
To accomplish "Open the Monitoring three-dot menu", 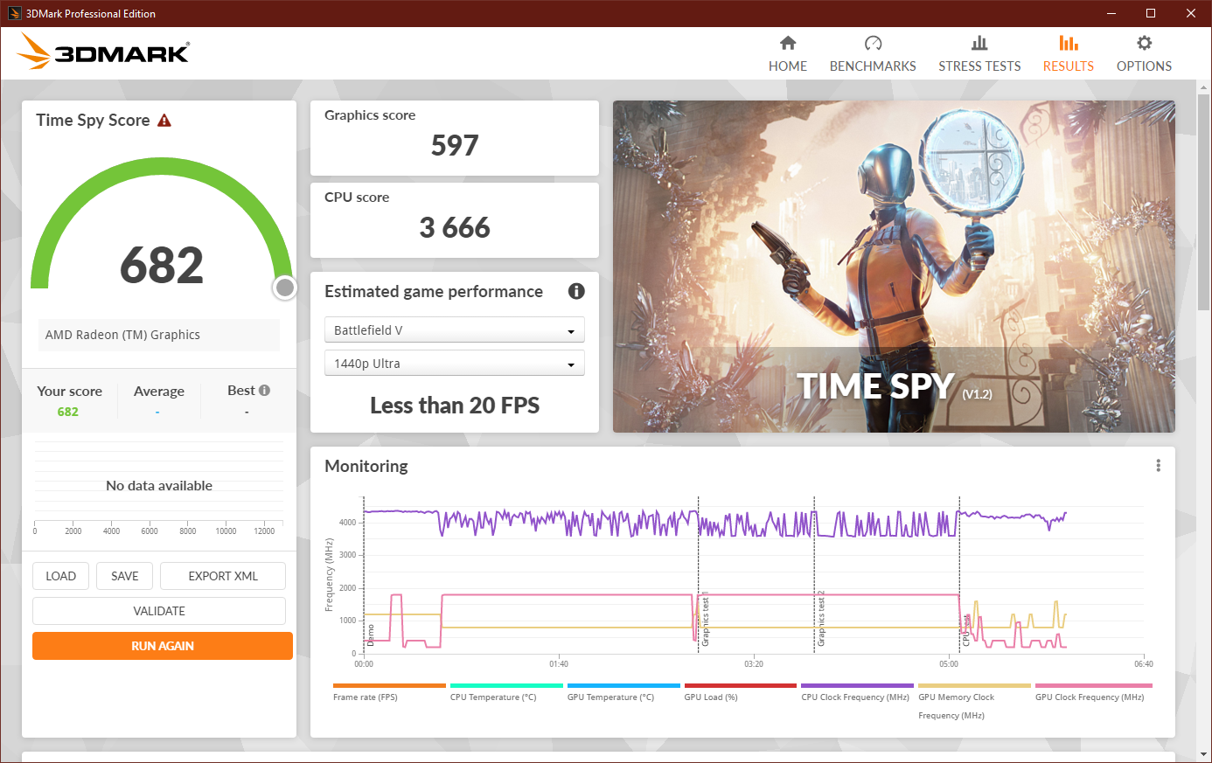I will pos(1159,466).
